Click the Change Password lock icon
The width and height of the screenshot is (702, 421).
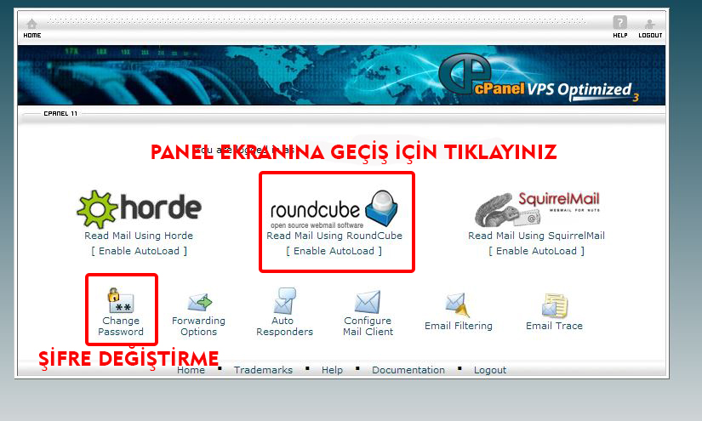121,300
